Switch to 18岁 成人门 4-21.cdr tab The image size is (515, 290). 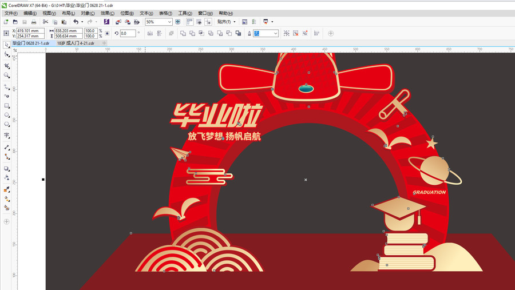coord(76,43)
